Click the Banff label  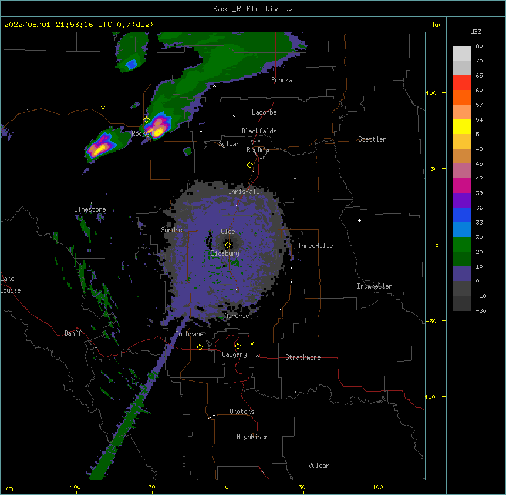(x=73, y=333)
